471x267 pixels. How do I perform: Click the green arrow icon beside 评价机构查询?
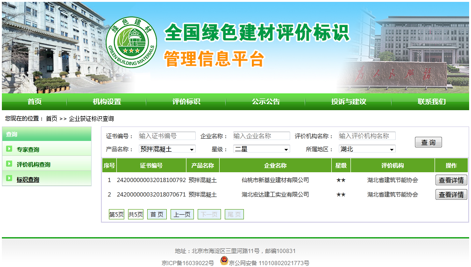pyautogui.click(x=9, y=164)
